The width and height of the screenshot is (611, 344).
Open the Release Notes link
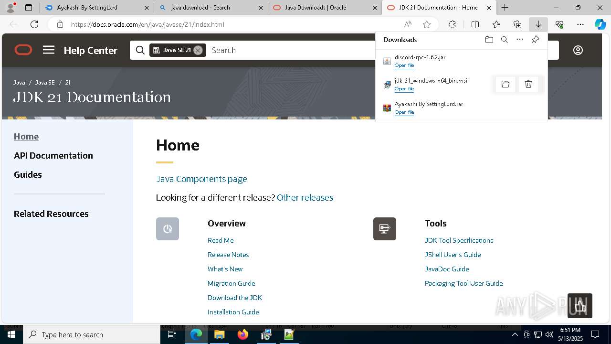pyautogui.click(x=228, y=255)
